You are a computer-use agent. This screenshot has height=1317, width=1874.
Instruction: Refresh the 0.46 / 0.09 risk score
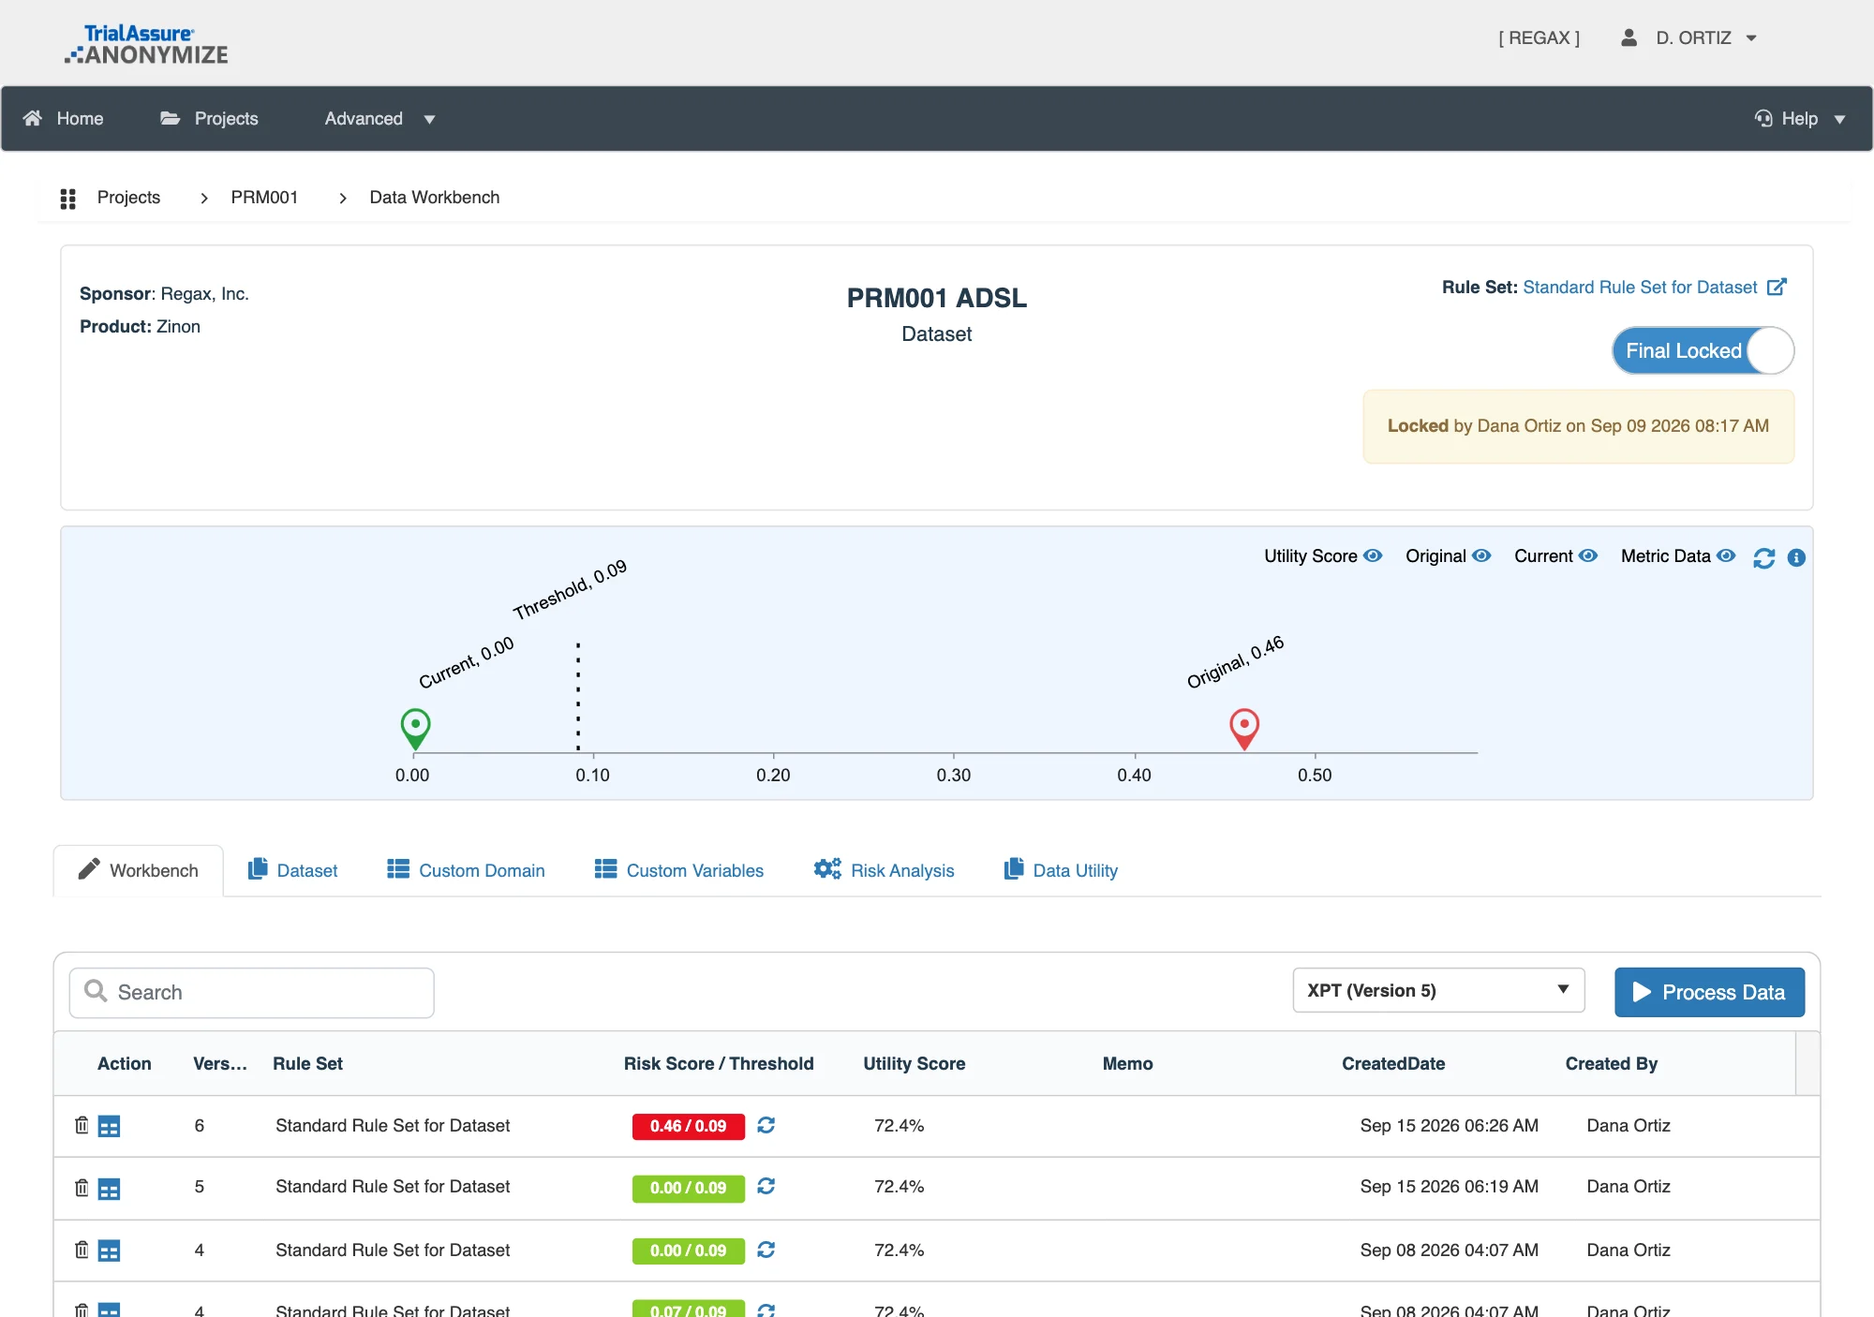click(766, 1125)
